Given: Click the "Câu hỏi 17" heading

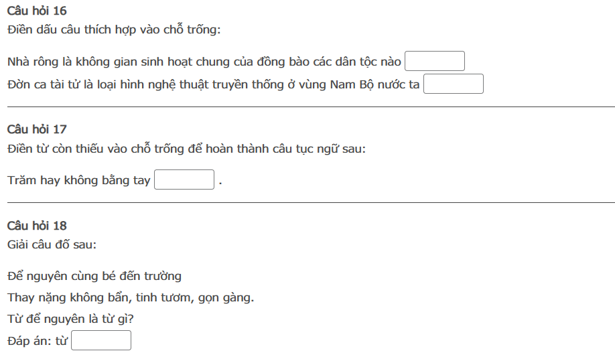Looking at the screenshot, I should [x=37, y=129].
